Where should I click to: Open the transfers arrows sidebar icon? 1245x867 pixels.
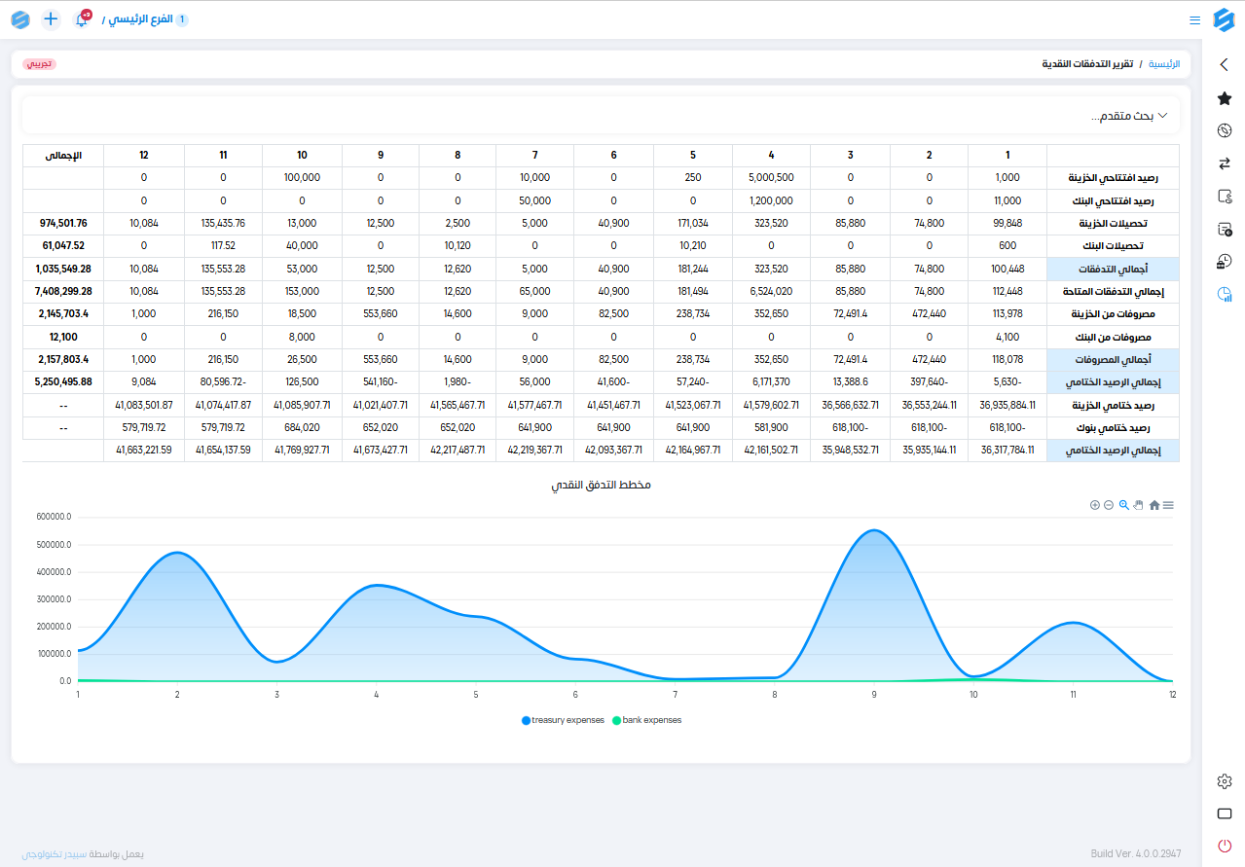pyautogui.click(x=1225, y=163)
